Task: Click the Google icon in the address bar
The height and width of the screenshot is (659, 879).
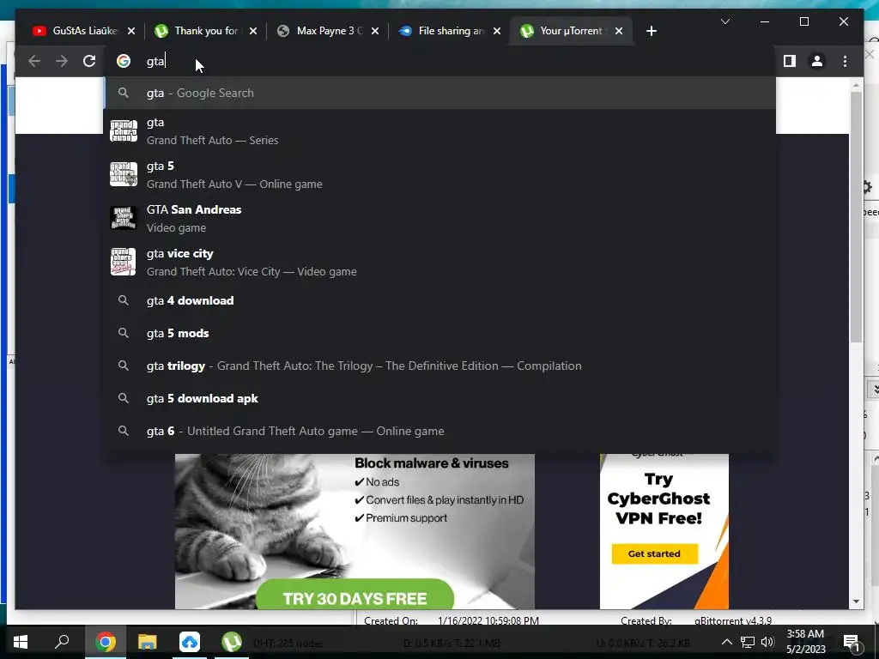Action: (x=124, y=61)
